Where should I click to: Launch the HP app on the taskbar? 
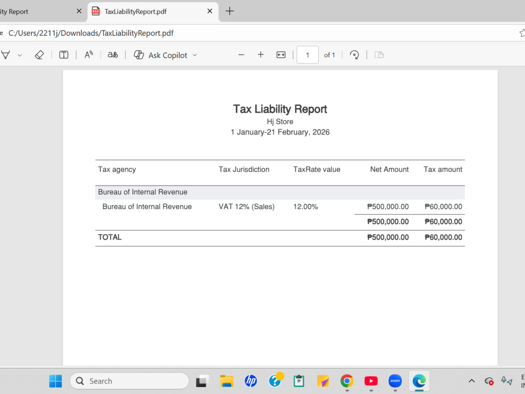coord(251,381)
